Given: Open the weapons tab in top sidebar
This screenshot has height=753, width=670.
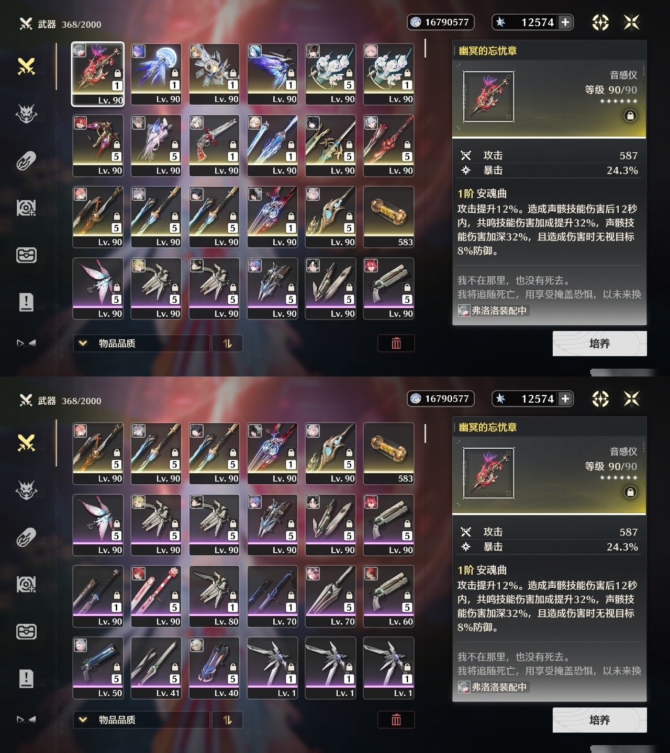Looking at the screenshot, I should (x=26, y=66).
